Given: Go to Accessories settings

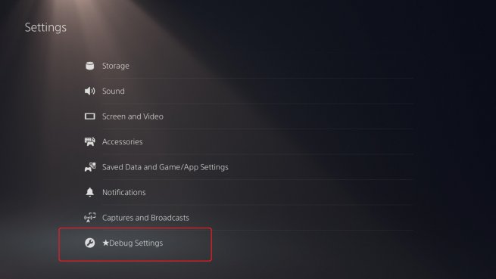Looking at the screenshot, I should (x=122, y=141).
